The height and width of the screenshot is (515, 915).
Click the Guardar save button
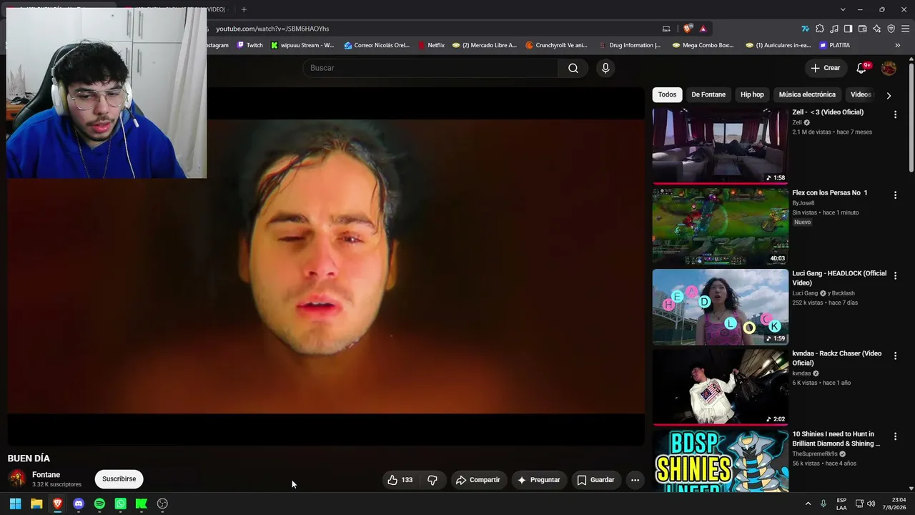point(595,480)
